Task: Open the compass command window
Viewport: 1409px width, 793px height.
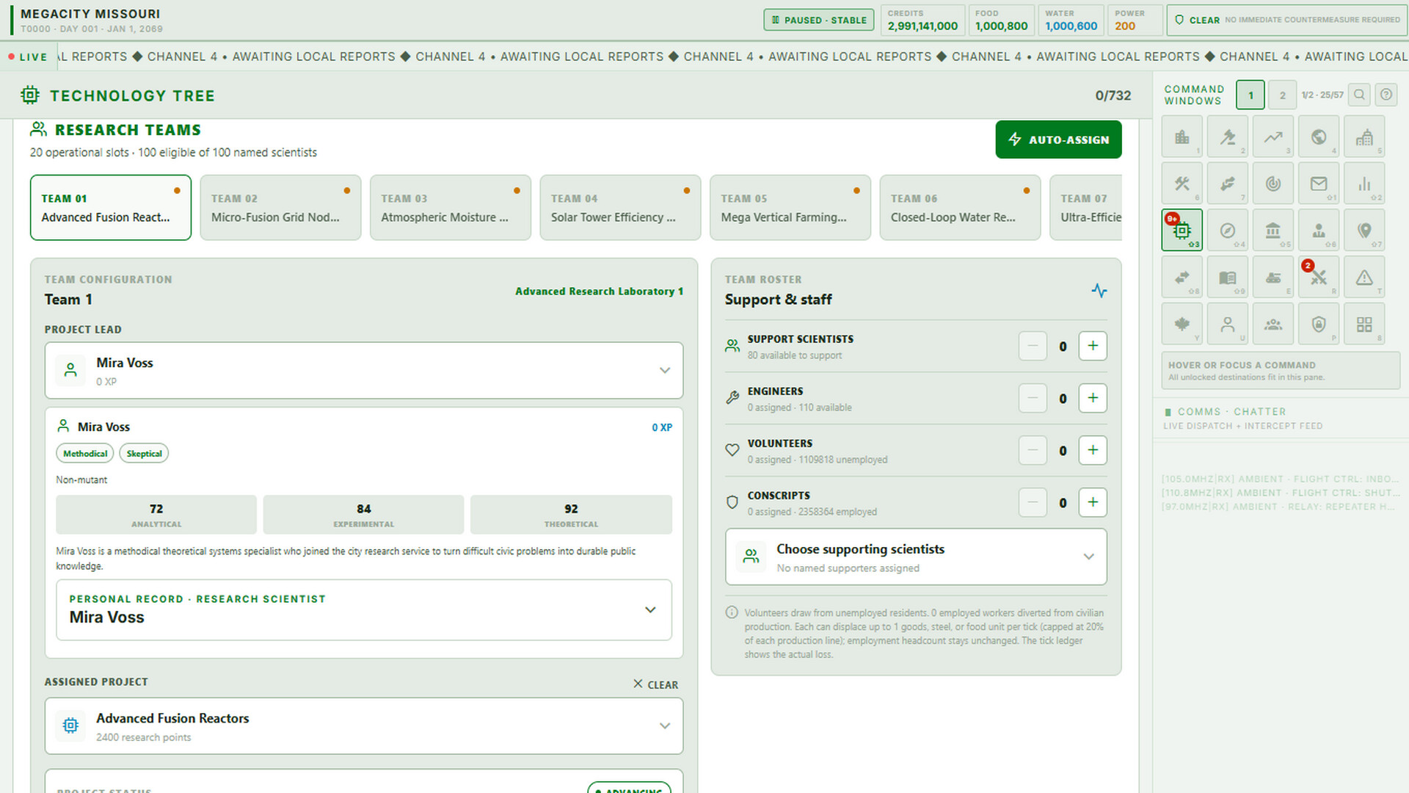Action: [x=1228, y=231]
